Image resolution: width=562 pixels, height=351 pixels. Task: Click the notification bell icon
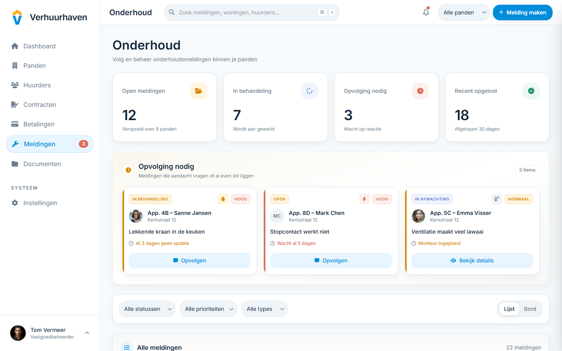pyautogui.click(x=426, y=12)
